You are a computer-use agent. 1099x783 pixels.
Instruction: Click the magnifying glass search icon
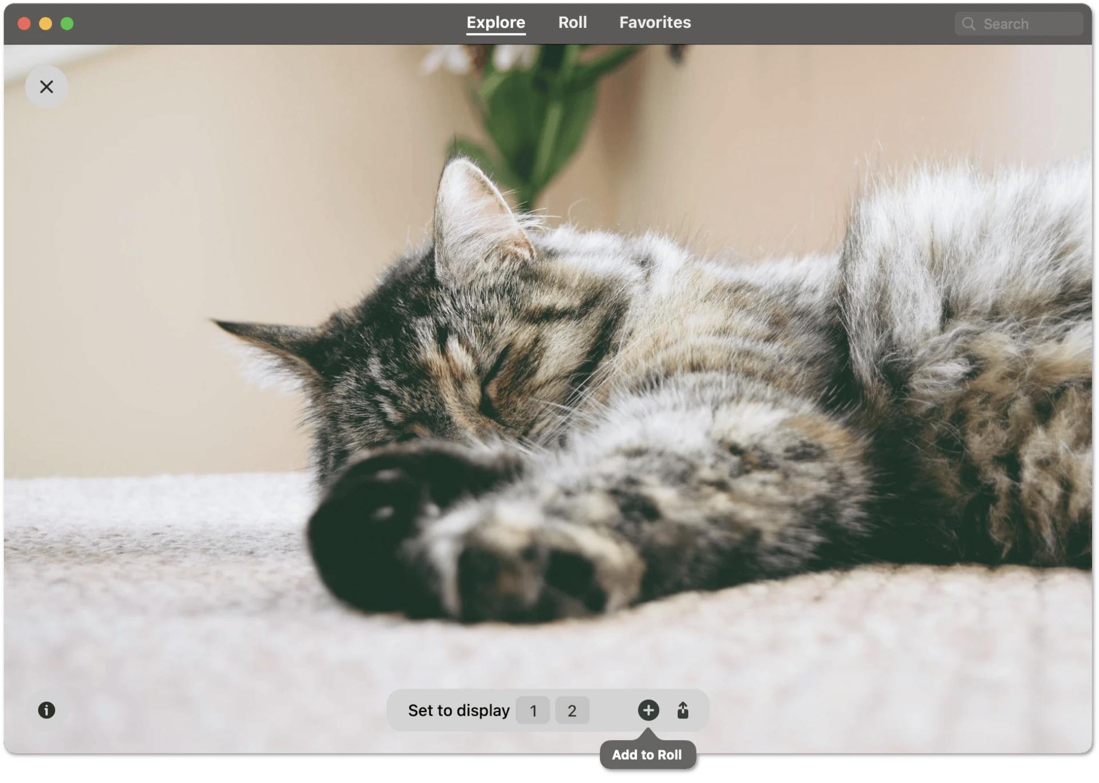(968, 24)
